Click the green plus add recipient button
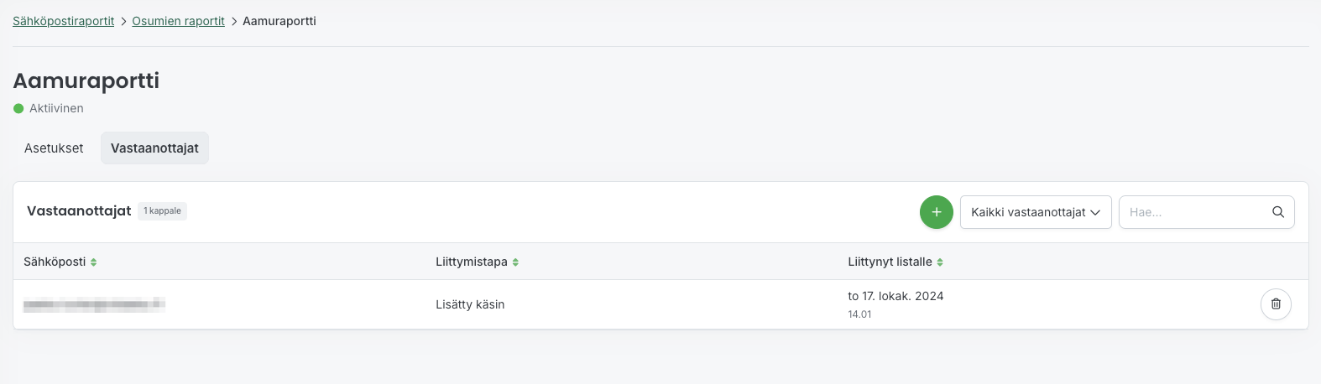The image size is (1321, 384). pos(936,212)
